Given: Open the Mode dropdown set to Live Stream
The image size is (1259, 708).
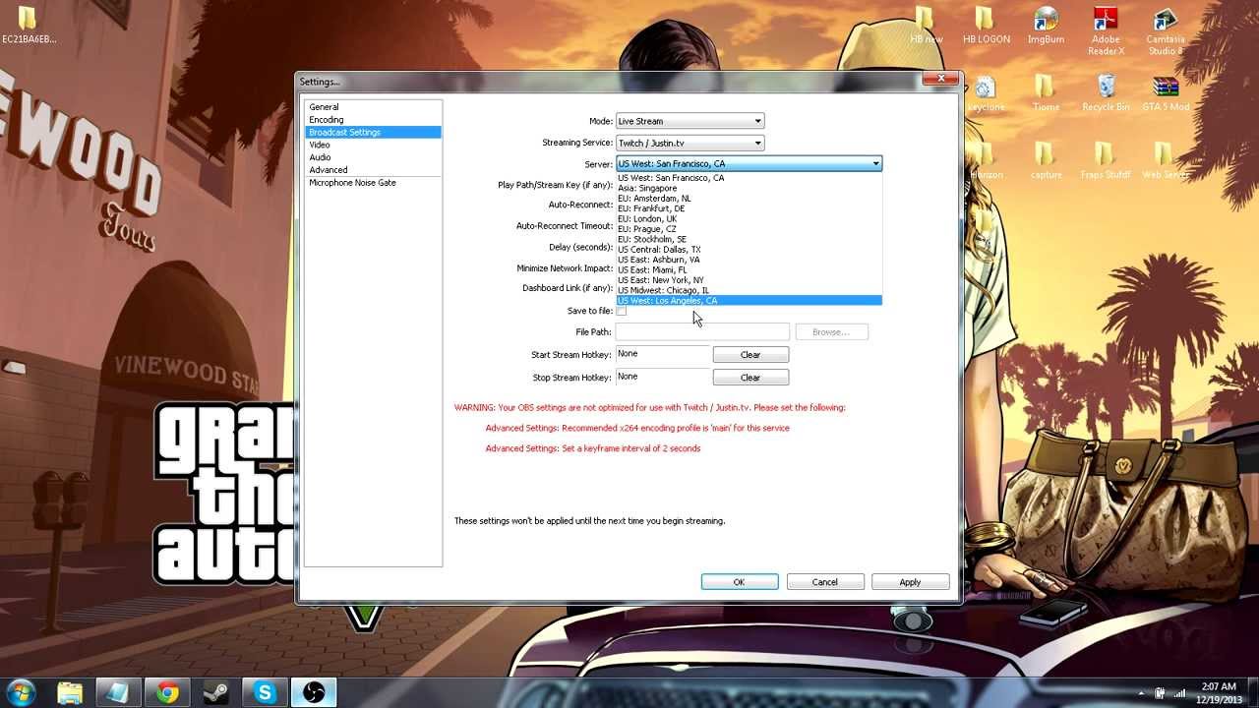Looking at the screenshot, I should point(689,121).
